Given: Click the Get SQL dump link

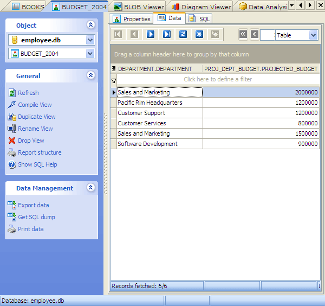Looking at the screenshot, I should (x=36, y=217).
